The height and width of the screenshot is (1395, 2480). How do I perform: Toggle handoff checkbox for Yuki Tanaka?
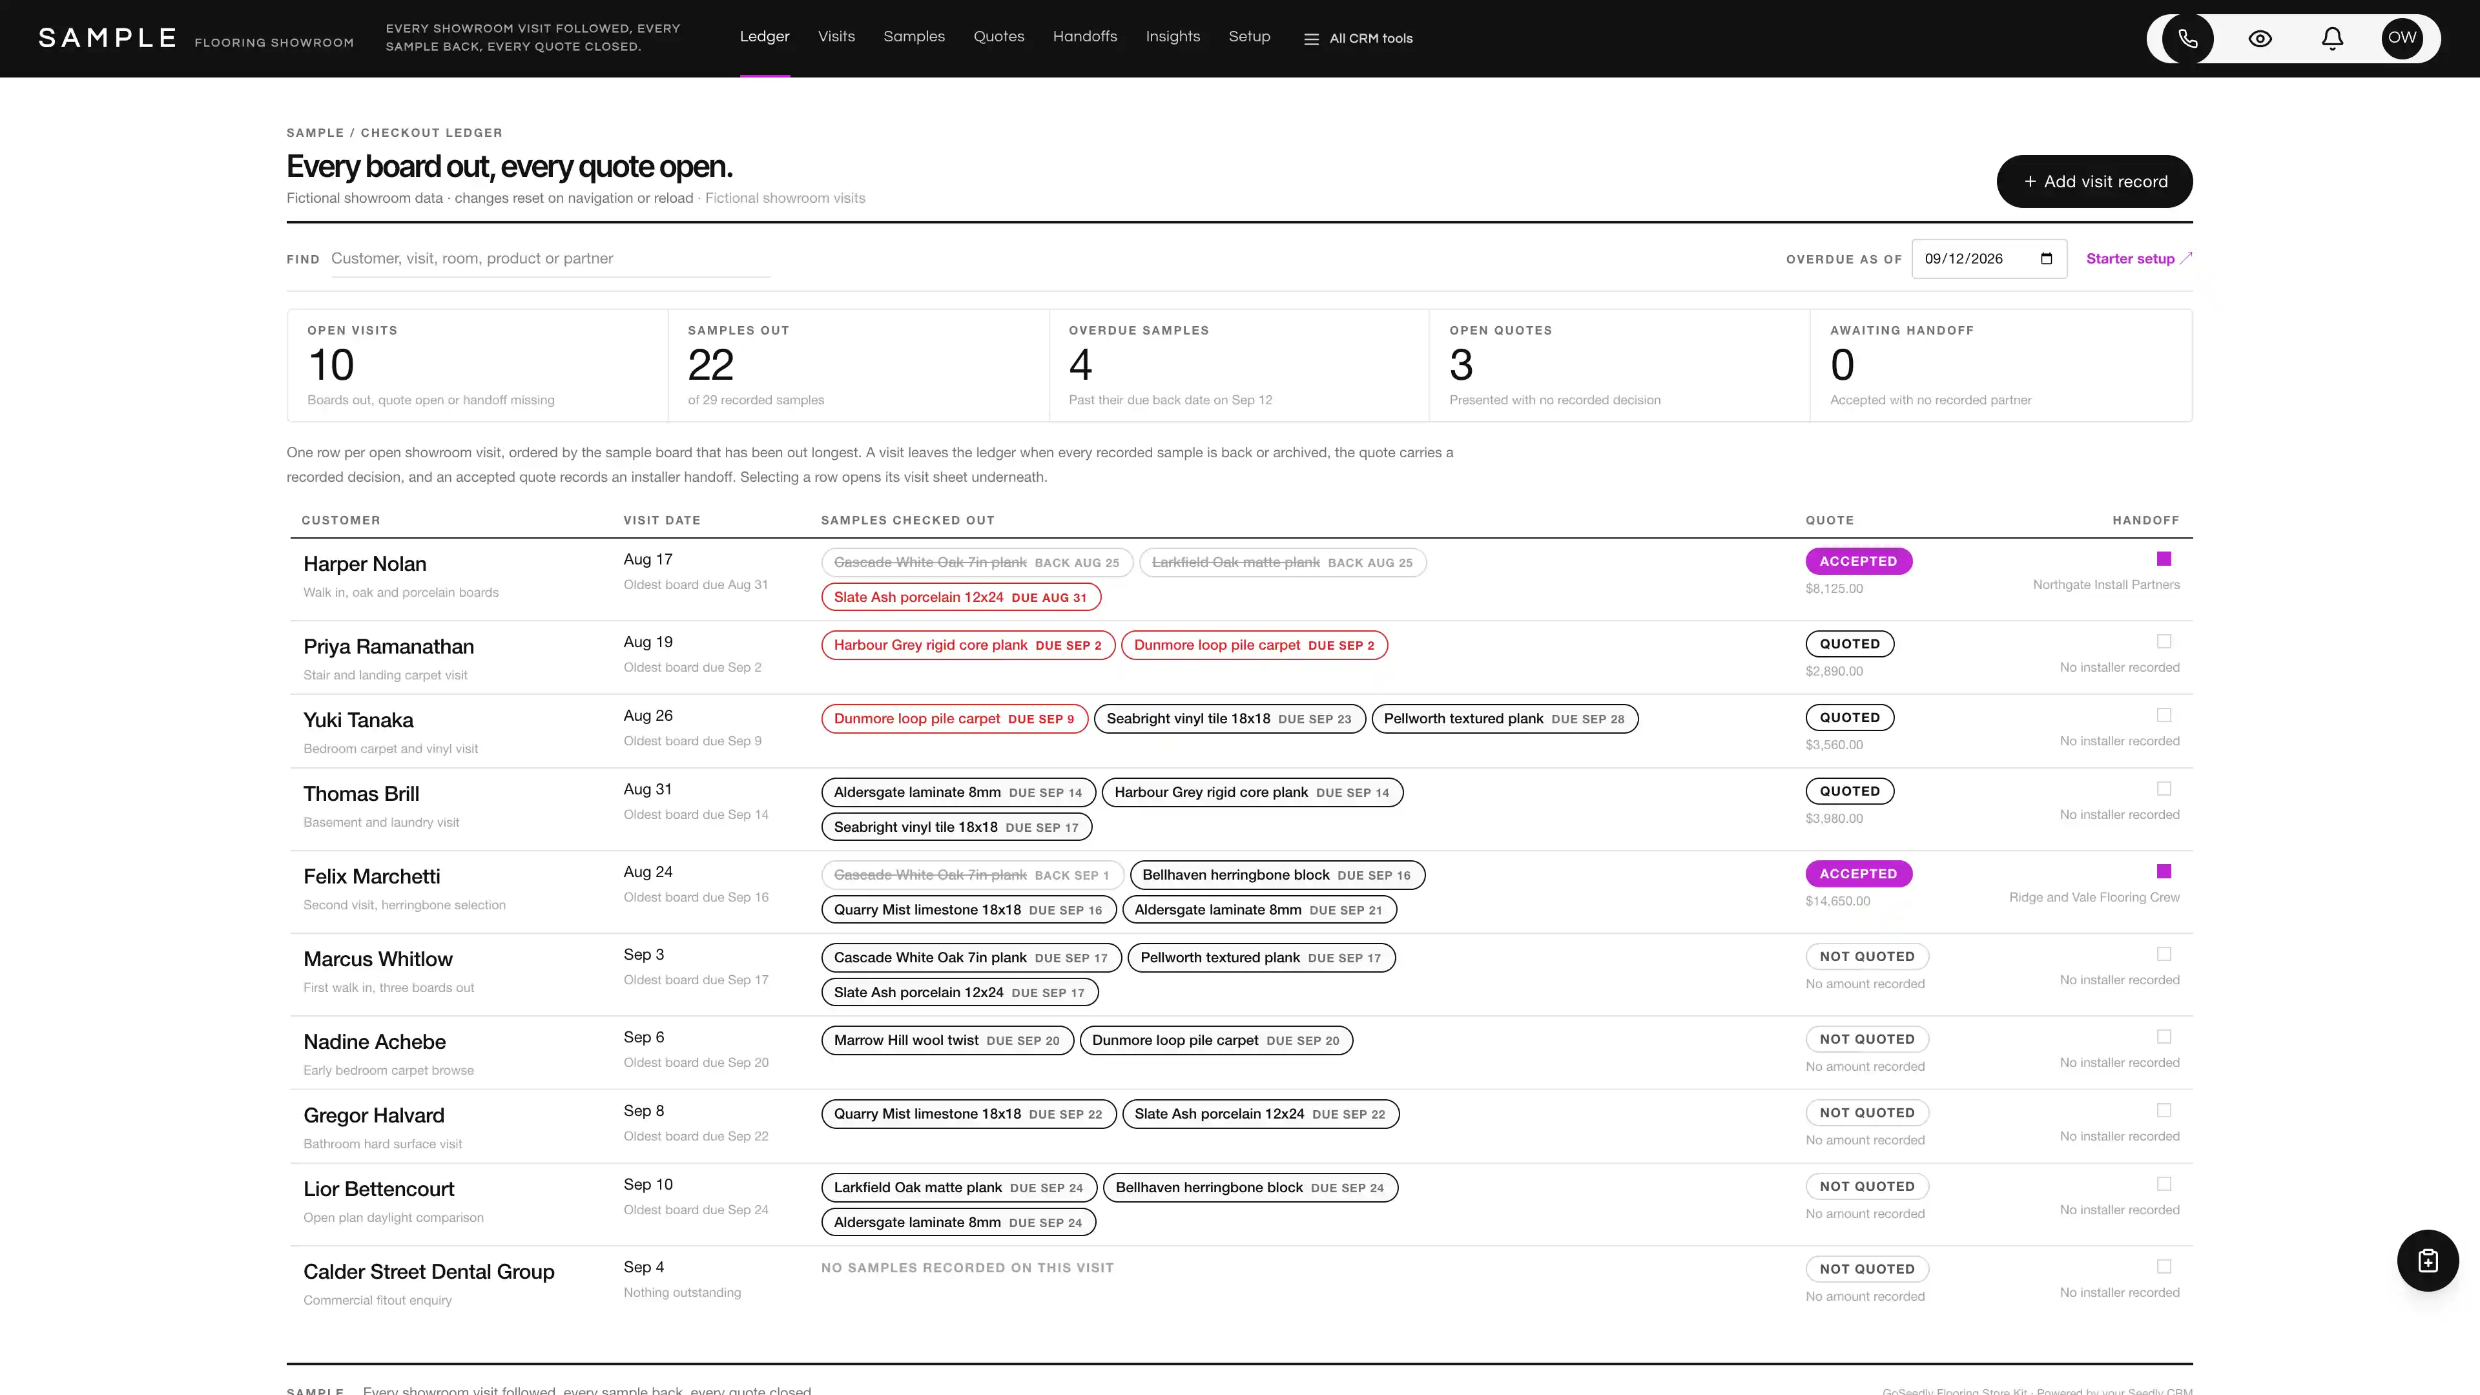coord(2164,716)
